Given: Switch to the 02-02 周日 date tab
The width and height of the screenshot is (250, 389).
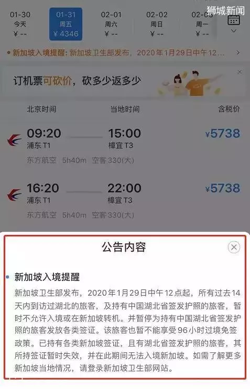Looking at the screenshot, I should (157, 24).
